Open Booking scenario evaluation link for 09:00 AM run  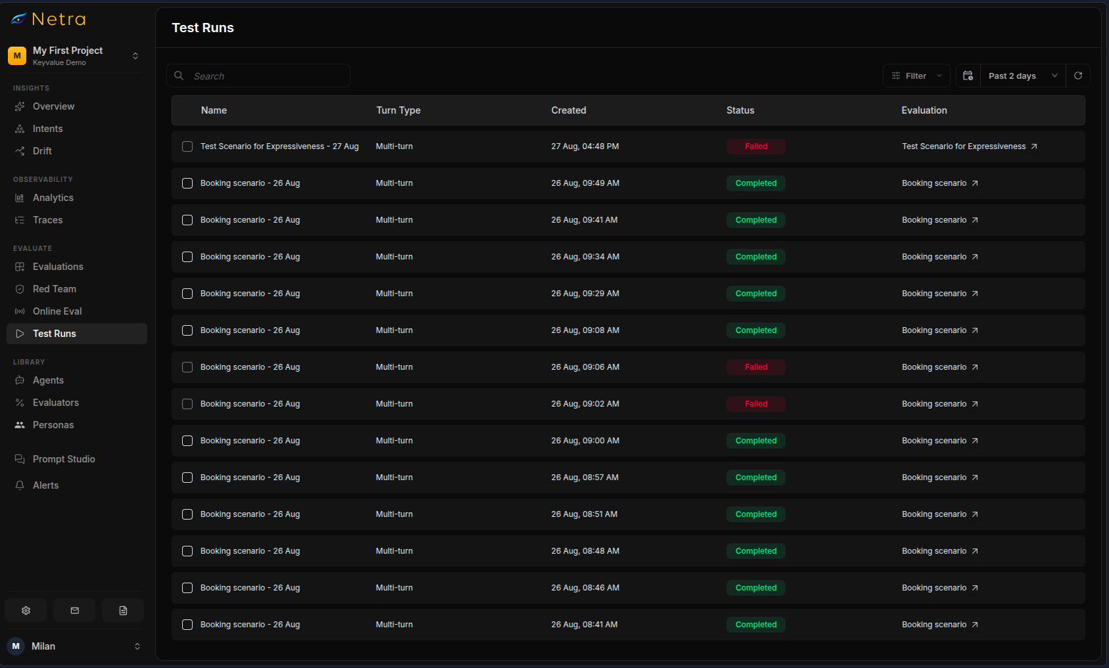(940, 441)
